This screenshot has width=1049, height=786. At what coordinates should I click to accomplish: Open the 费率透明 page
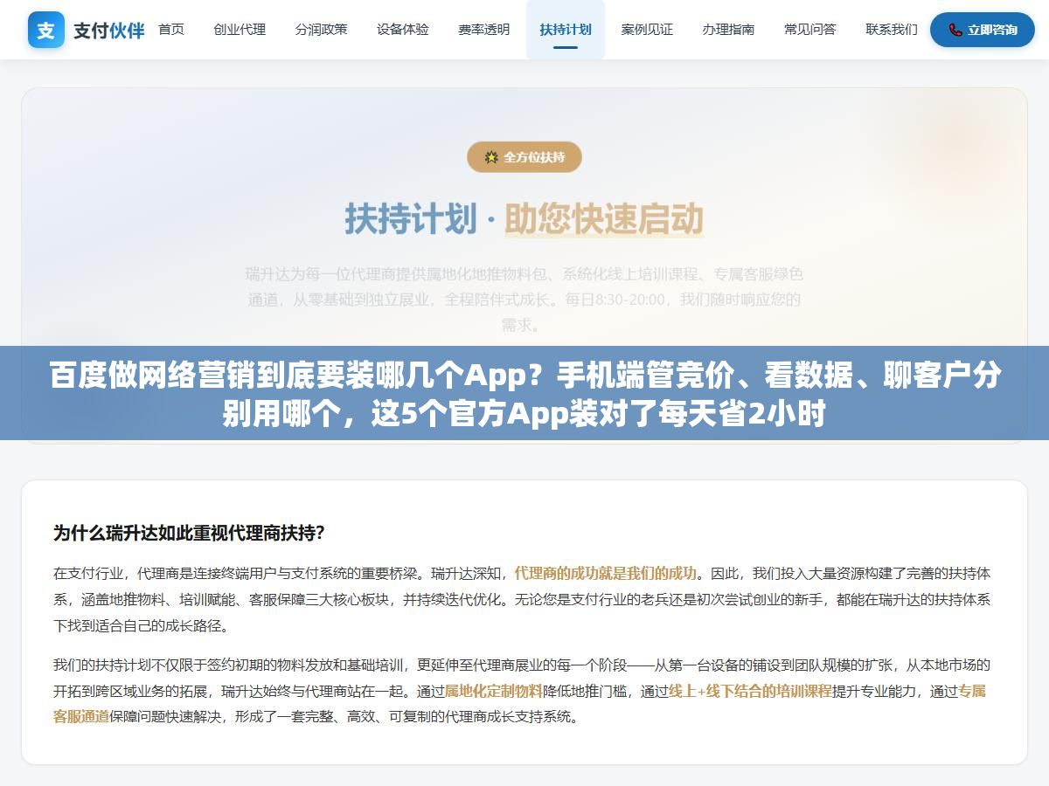[x=484, y=30]
